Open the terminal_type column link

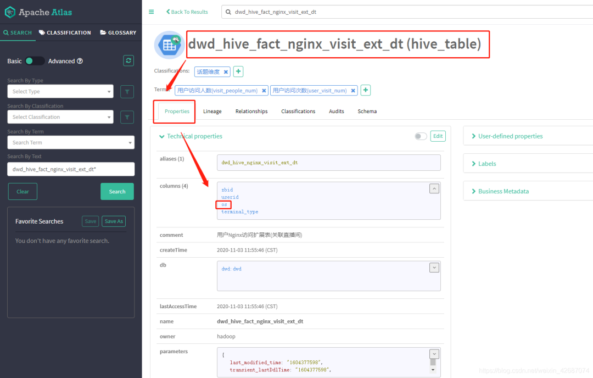[240, 212]
